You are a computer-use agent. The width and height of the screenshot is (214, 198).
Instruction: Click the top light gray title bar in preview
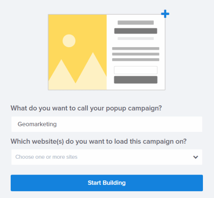[x=136, y=23]
